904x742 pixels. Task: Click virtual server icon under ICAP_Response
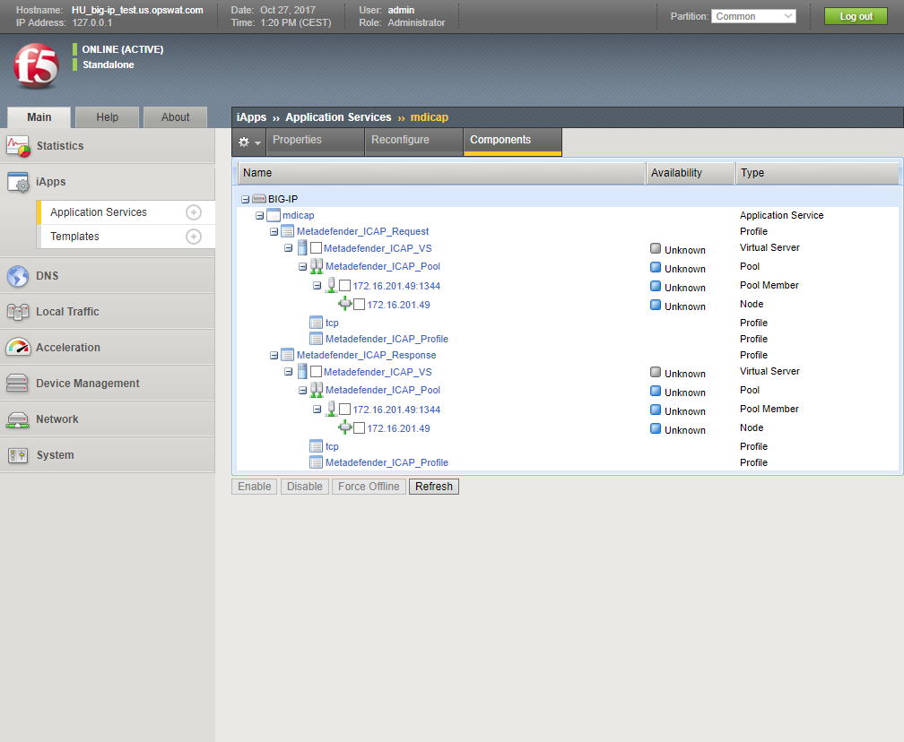tap(302, 372)
